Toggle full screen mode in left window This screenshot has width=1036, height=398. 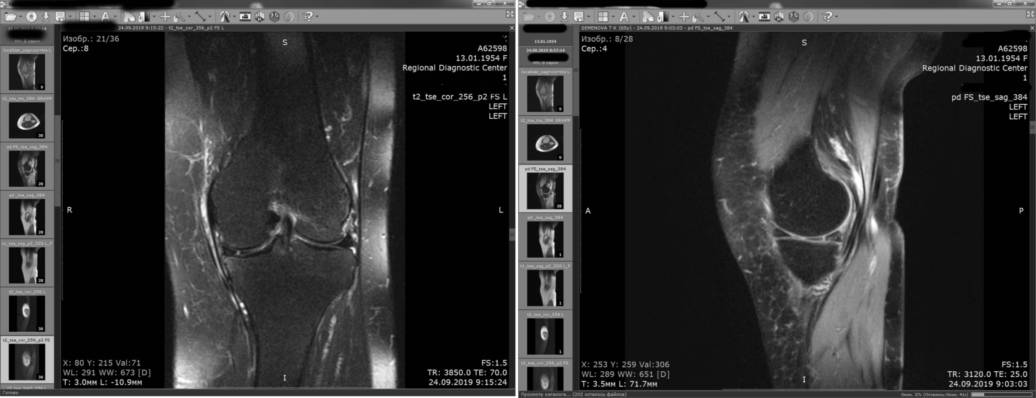pos(510,14)
